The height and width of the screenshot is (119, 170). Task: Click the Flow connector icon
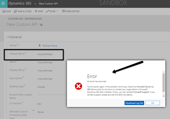[x=47, y=11]
